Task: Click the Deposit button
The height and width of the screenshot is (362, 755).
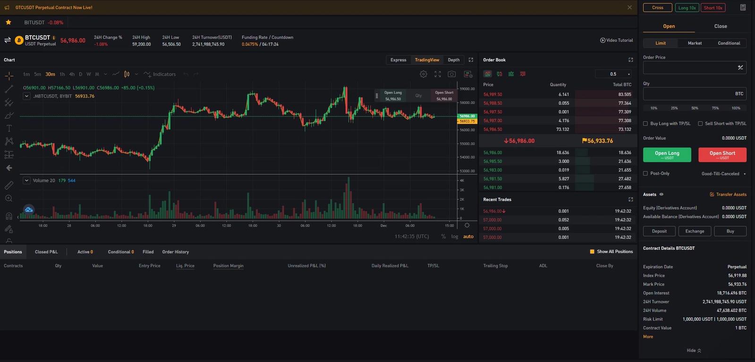Action: [x=659, y=231]
